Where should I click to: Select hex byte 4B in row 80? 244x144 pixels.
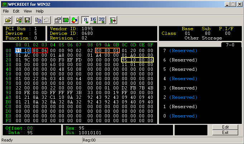click(150, 88)
